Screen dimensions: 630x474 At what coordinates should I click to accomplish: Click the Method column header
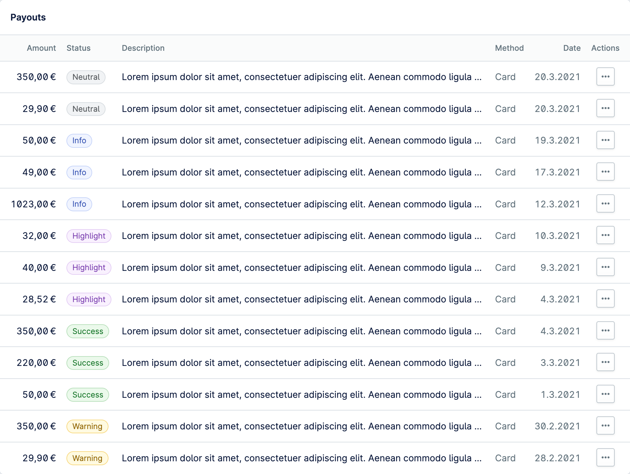coord(509,48)
